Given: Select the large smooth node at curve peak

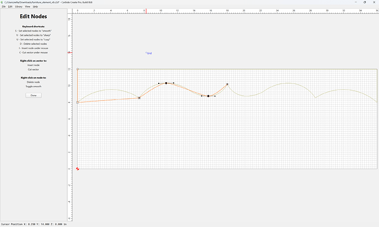Looking at the screenshot, I should tap(166, 83).
